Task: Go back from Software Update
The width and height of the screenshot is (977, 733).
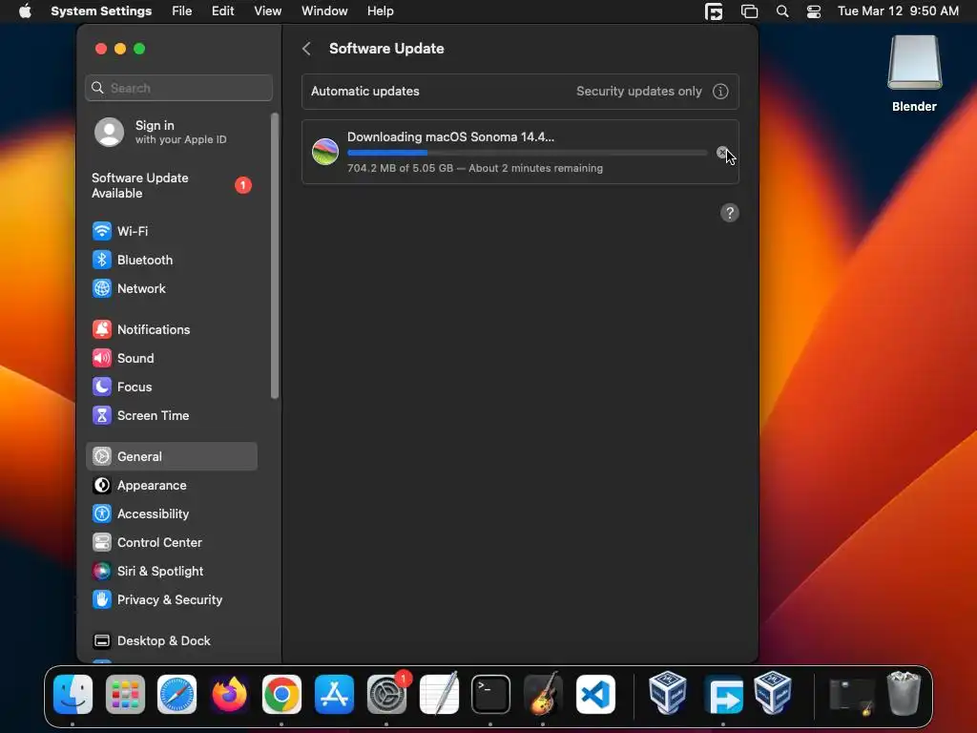Action: coord(306,49)
